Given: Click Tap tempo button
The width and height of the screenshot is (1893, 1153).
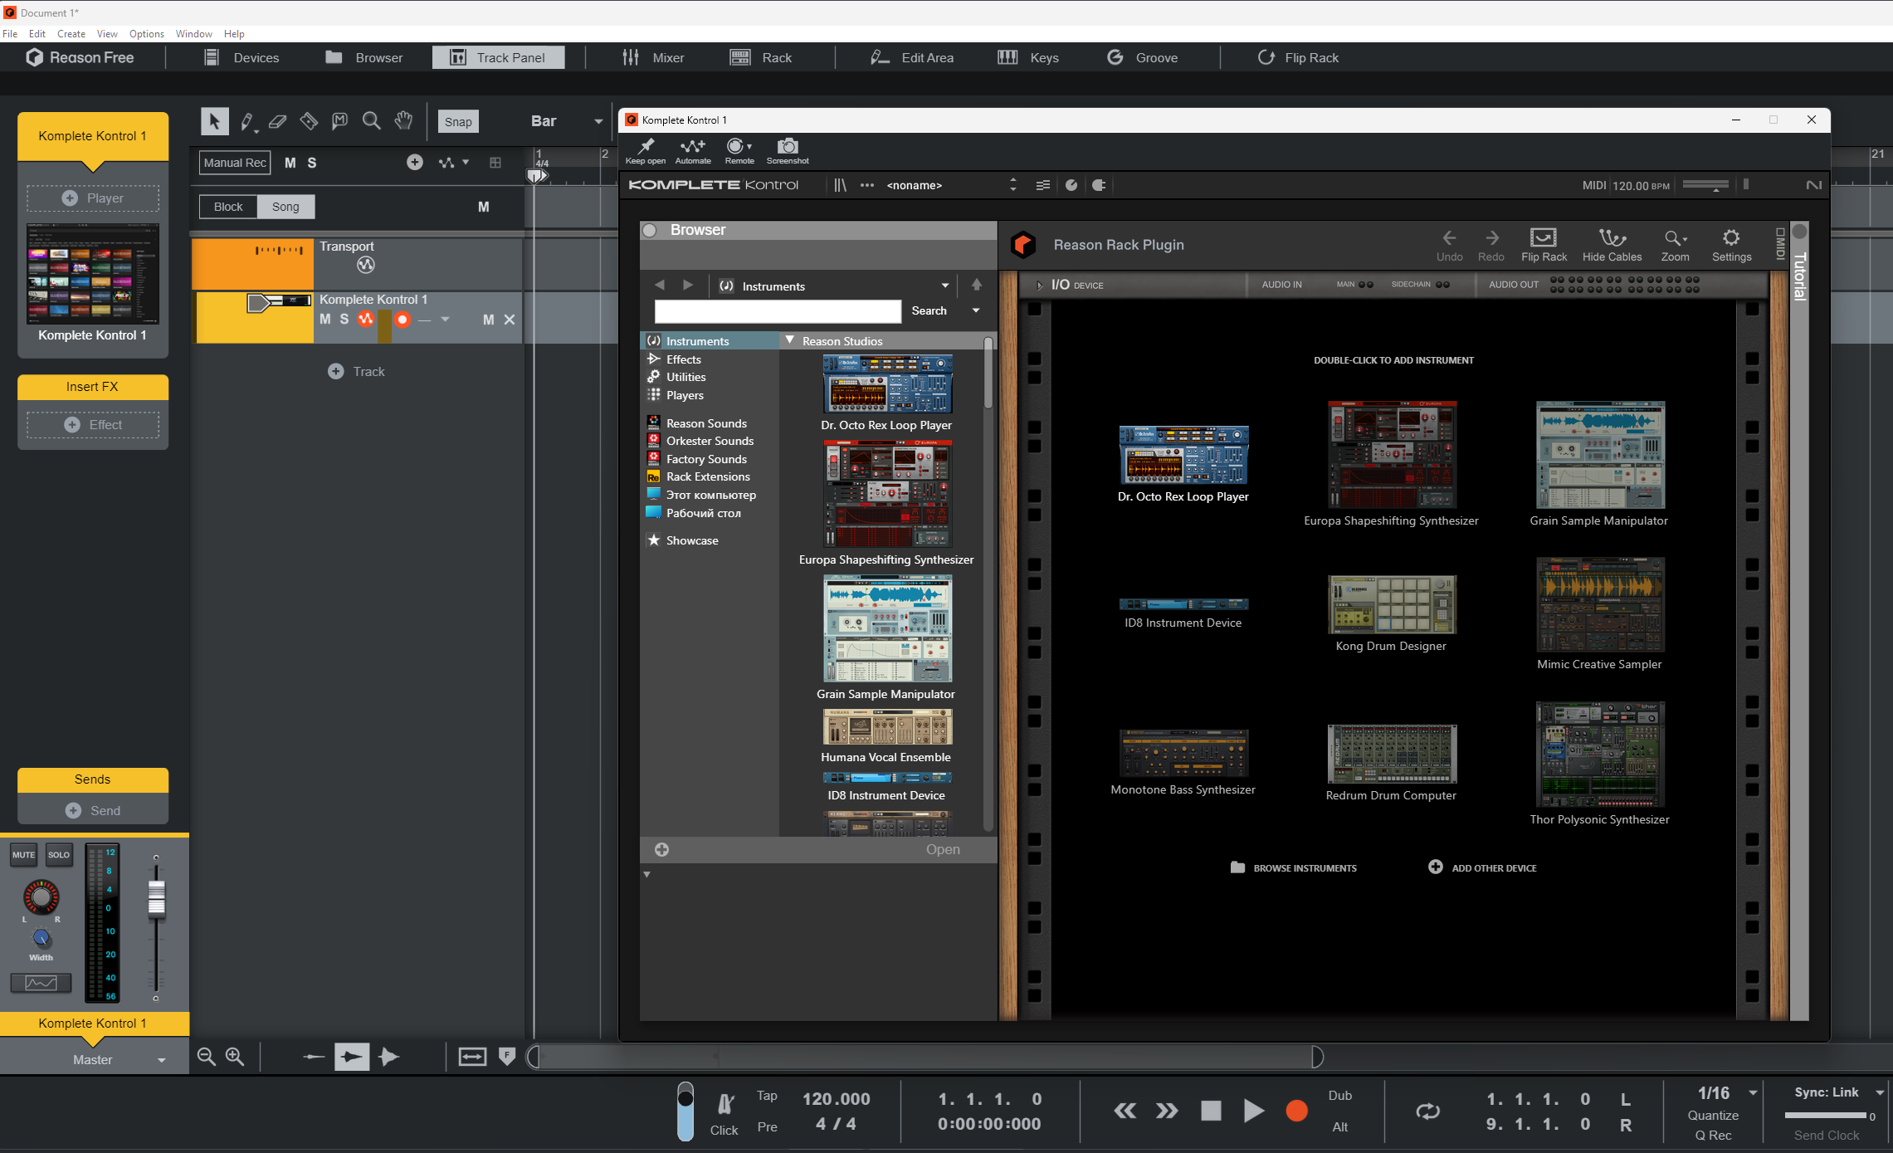Looking at the screenshot, I should (x=767, y=1096).
